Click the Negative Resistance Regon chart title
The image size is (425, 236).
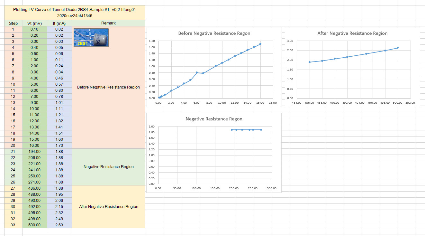coord(214,119)
